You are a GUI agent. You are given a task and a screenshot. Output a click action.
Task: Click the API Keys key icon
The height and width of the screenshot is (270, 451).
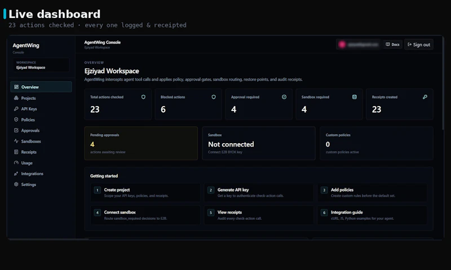(16, 109)
